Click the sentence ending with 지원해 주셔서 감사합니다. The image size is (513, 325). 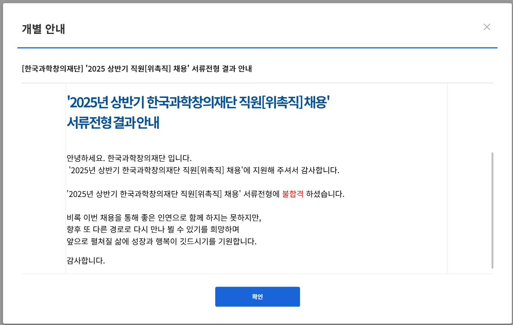click(x=204, y=170)
